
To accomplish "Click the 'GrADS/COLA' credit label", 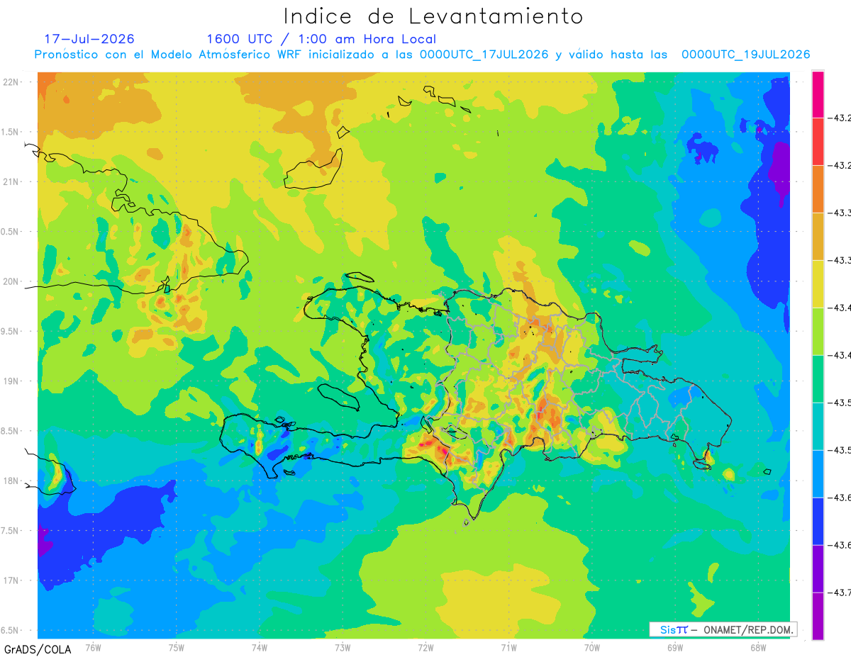I will [38, 648].
